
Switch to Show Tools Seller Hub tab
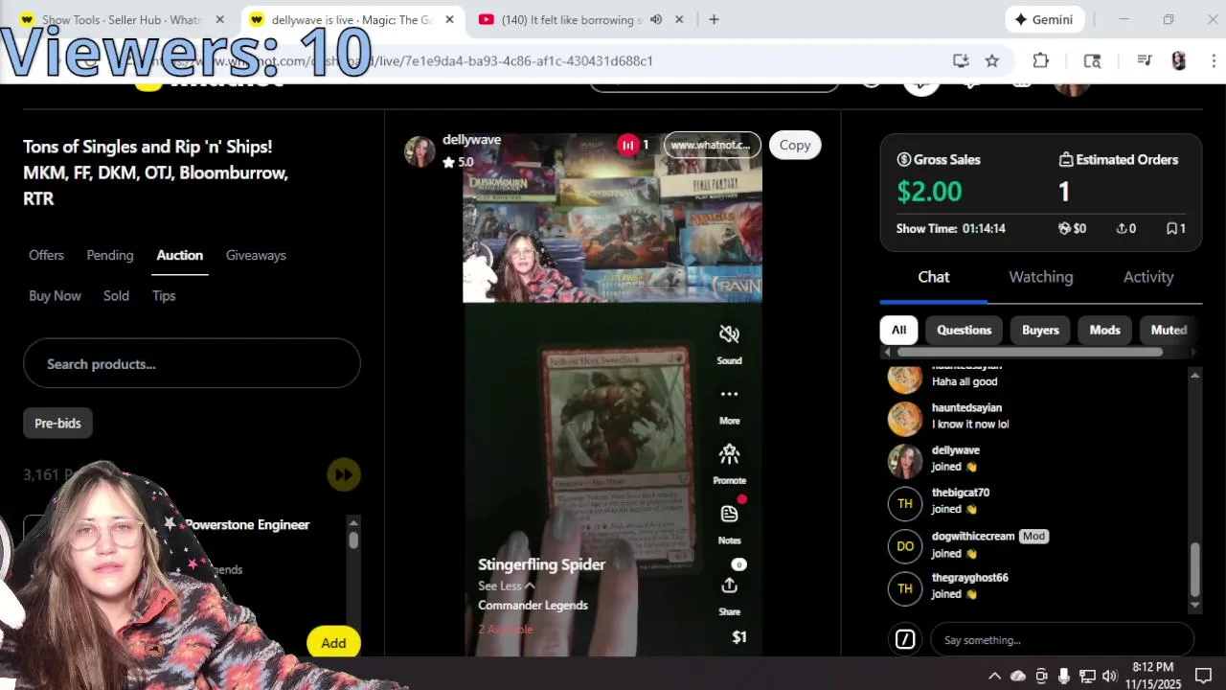(121, 19)
